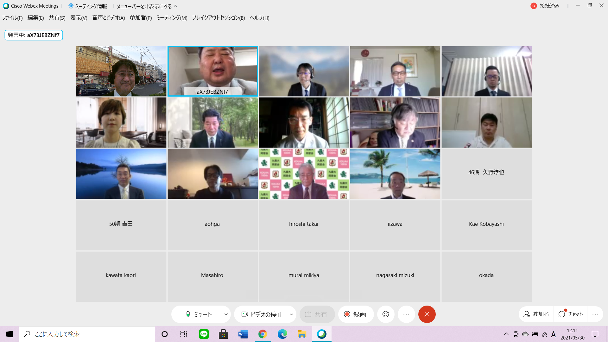Click Webex Meetings taskbar icon
608x342 pixels.
tap(322, 334)
